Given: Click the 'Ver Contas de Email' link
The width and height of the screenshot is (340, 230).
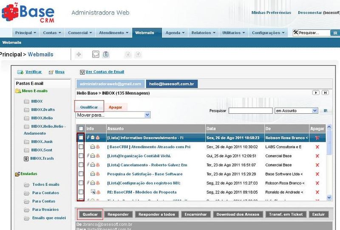Looking at the screenshot, I should click(105, 72).
